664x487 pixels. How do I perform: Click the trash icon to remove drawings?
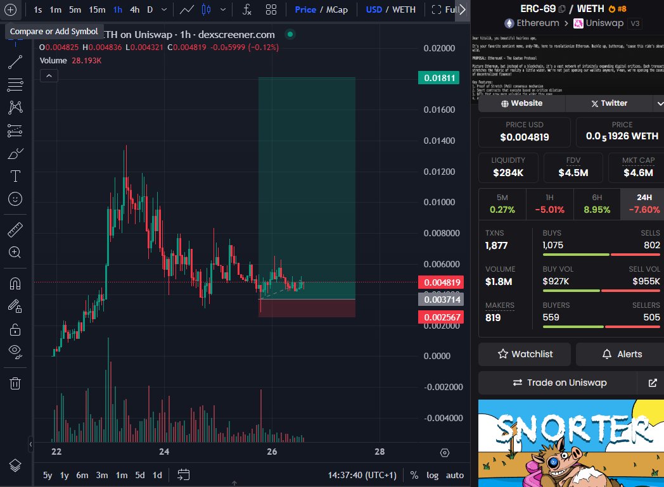(x=15, y=383)
